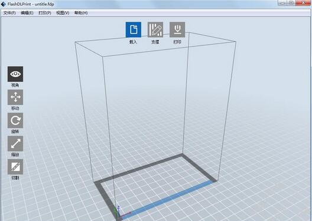
Task: Select the 缩放 (Scale) tool
Action: pyautogui.click(x=15, y=144)
